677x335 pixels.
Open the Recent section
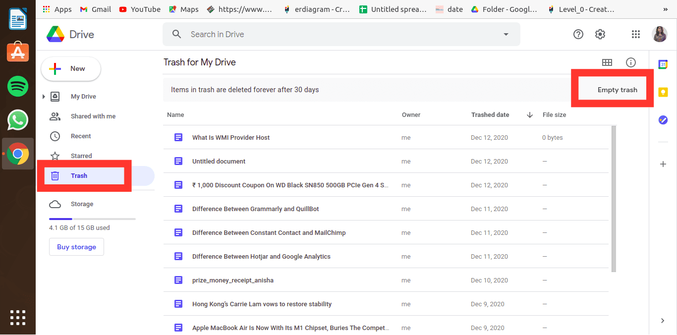coord(81,136)
